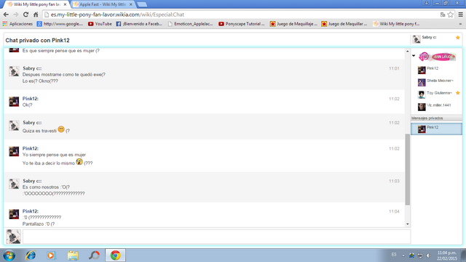This screenshot has height=262, width=466.
Task: Click the 11:03 timestamp
Action: 394,181
